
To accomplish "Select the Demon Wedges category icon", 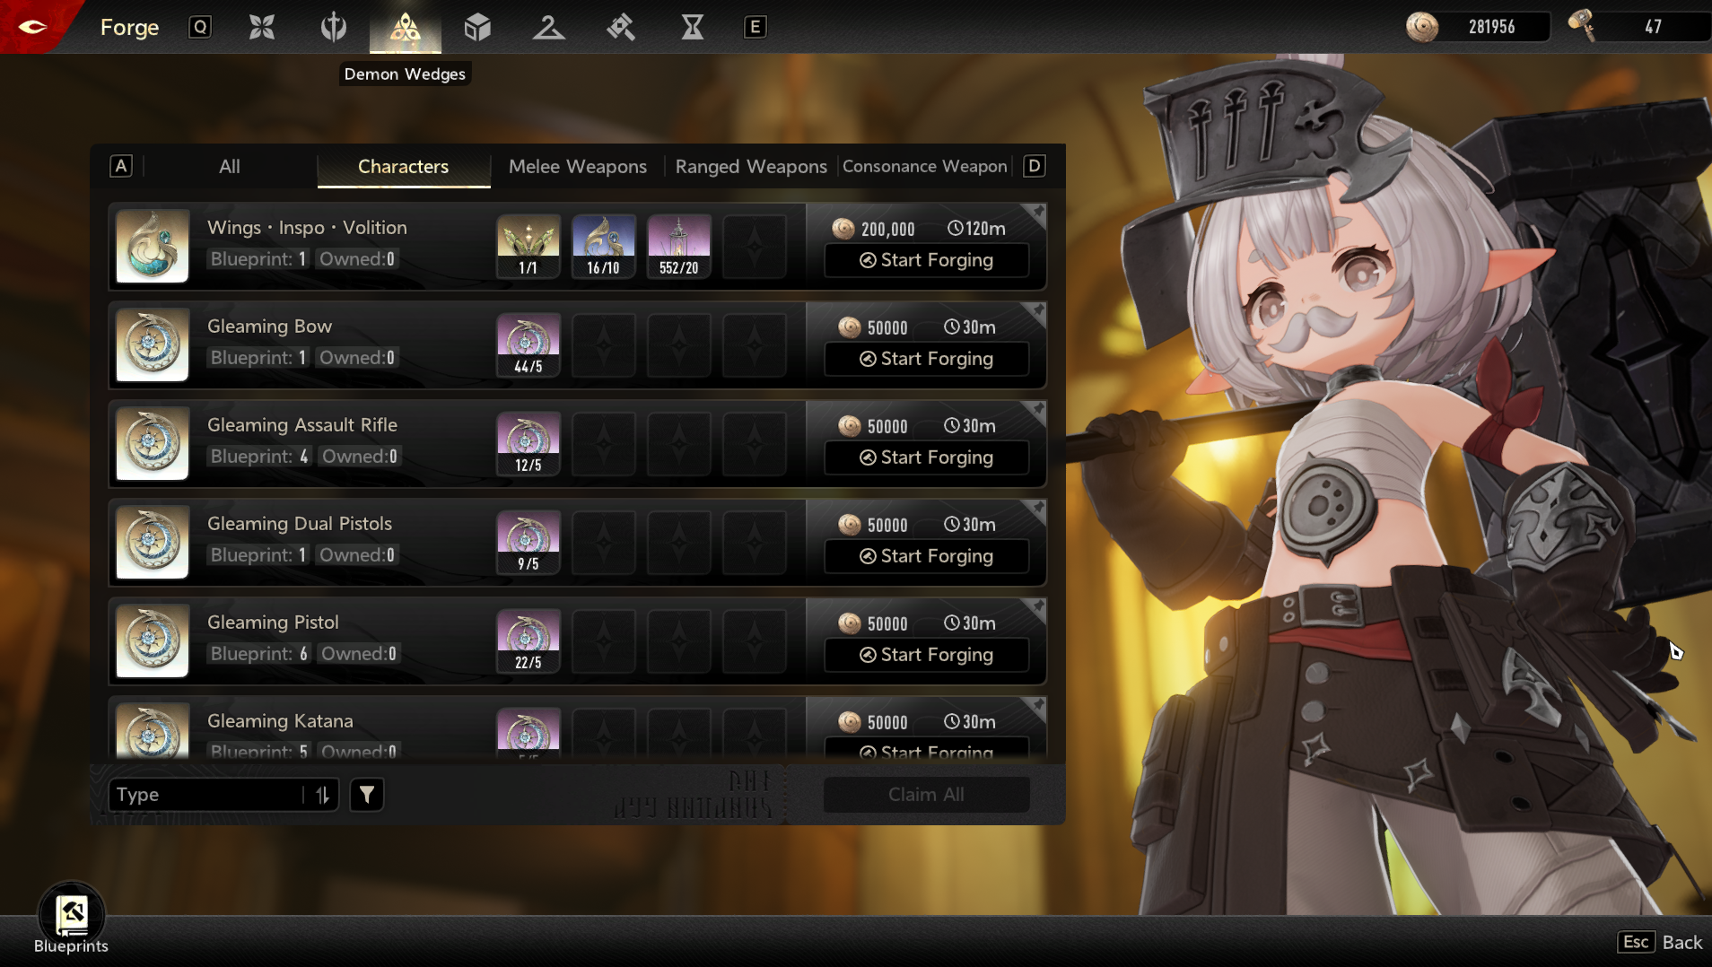I will point(406,27).
